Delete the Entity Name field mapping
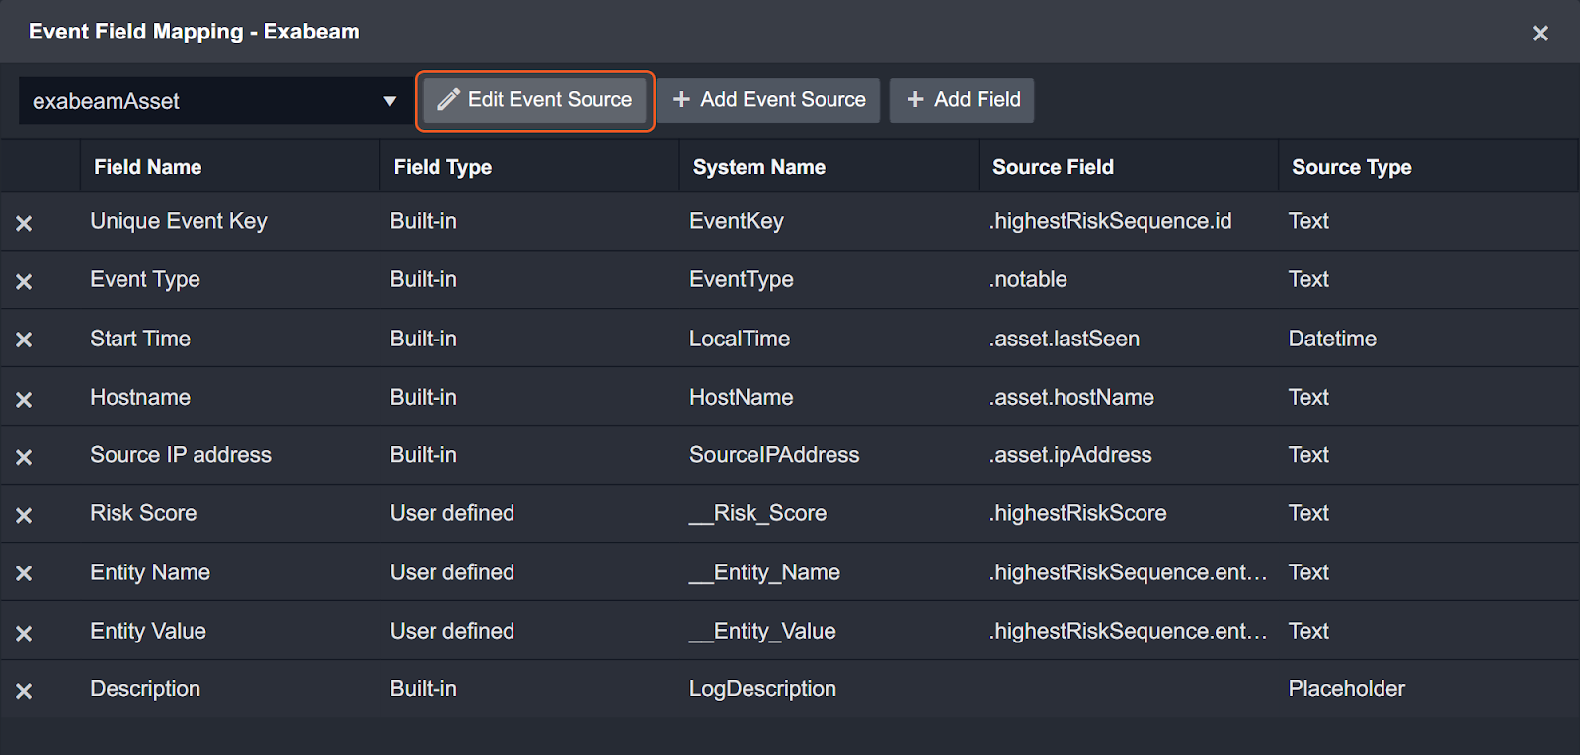 24,573
